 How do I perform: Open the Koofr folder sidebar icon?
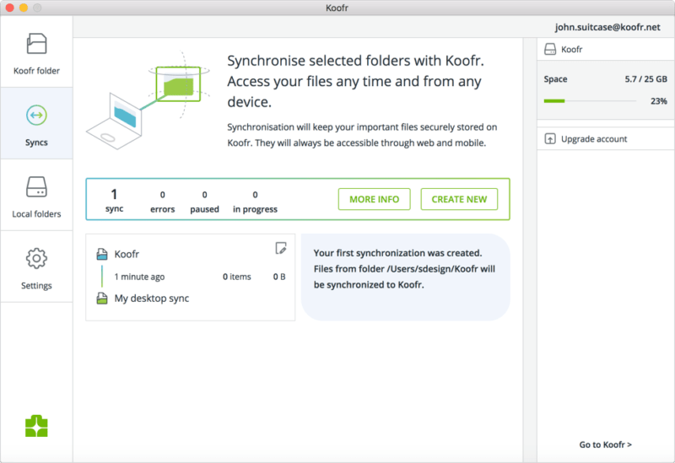click(x=36, y=44)
